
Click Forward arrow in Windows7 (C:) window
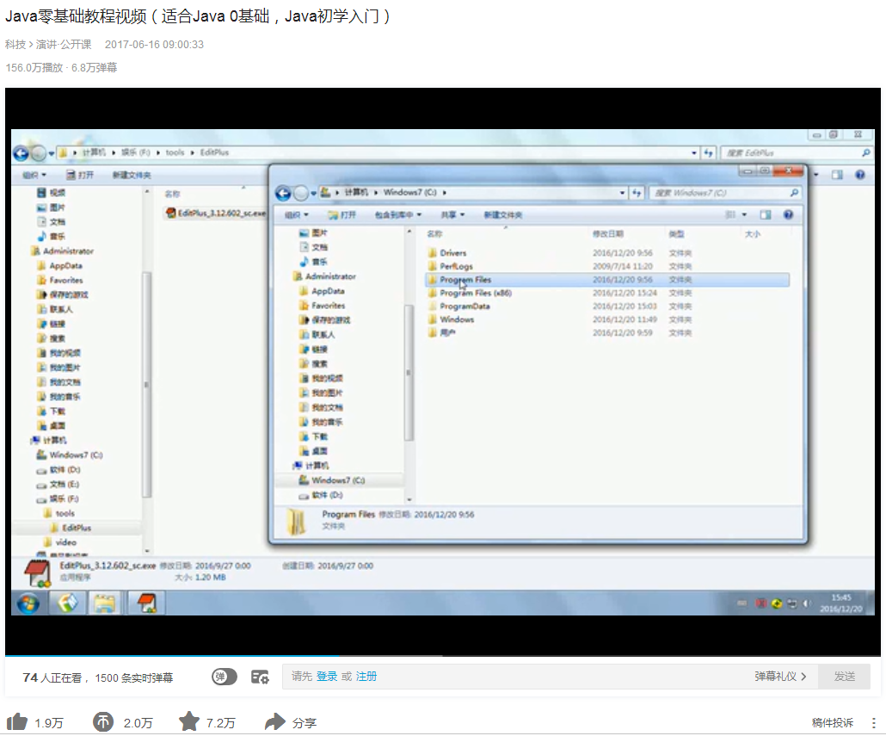[x=301, y=194]
